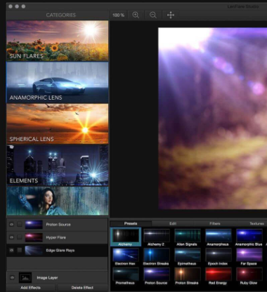
Task: Tick the checkbox beside Proton Source
Action: point(20,225)
